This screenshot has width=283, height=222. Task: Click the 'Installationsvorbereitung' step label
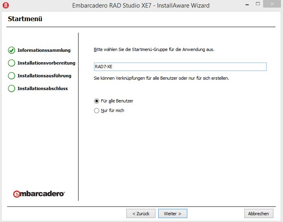46,63
